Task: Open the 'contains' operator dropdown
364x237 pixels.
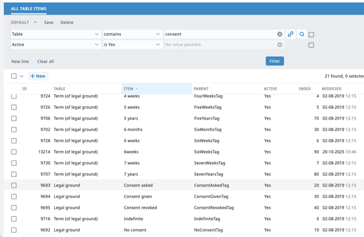Action: tap(158, 34)
